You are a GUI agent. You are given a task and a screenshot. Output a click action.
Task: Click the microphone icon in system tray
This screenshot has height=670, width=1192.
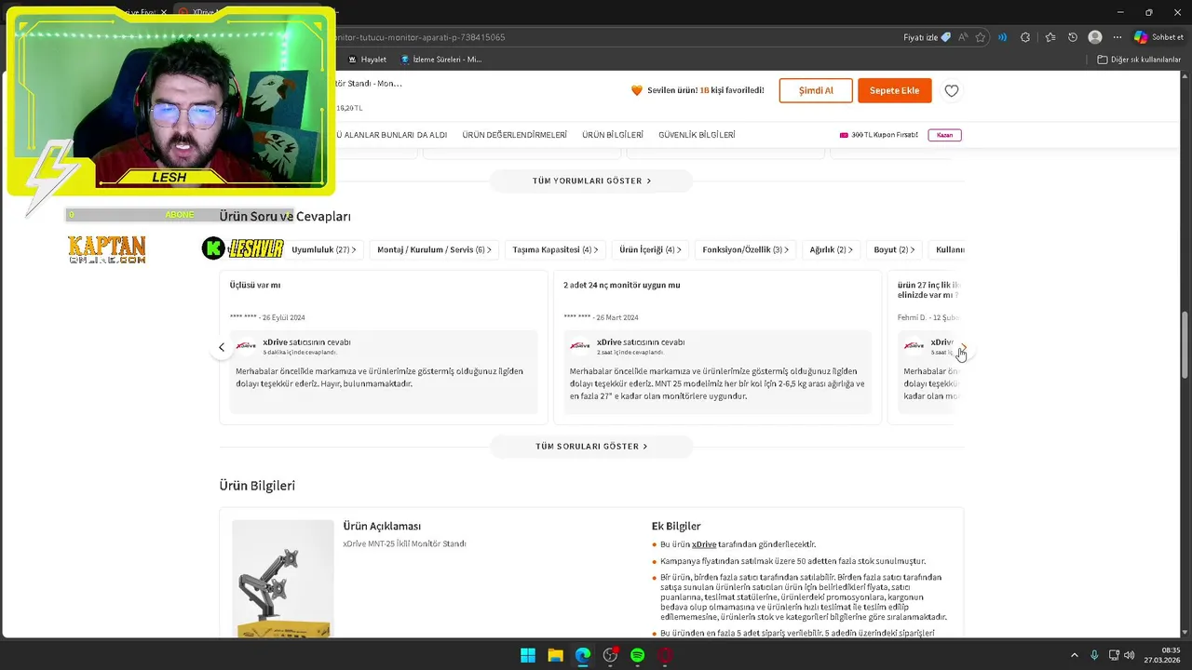click(x=1094, y=655)
